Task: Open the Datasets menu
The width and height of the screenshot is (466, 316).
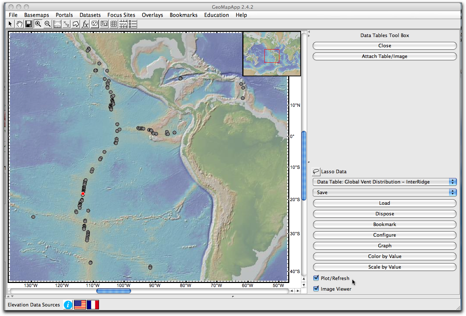Action: (x=90, y=15)
